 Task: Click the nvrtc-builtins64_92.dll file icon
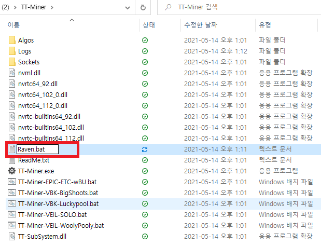pos(12,116)
